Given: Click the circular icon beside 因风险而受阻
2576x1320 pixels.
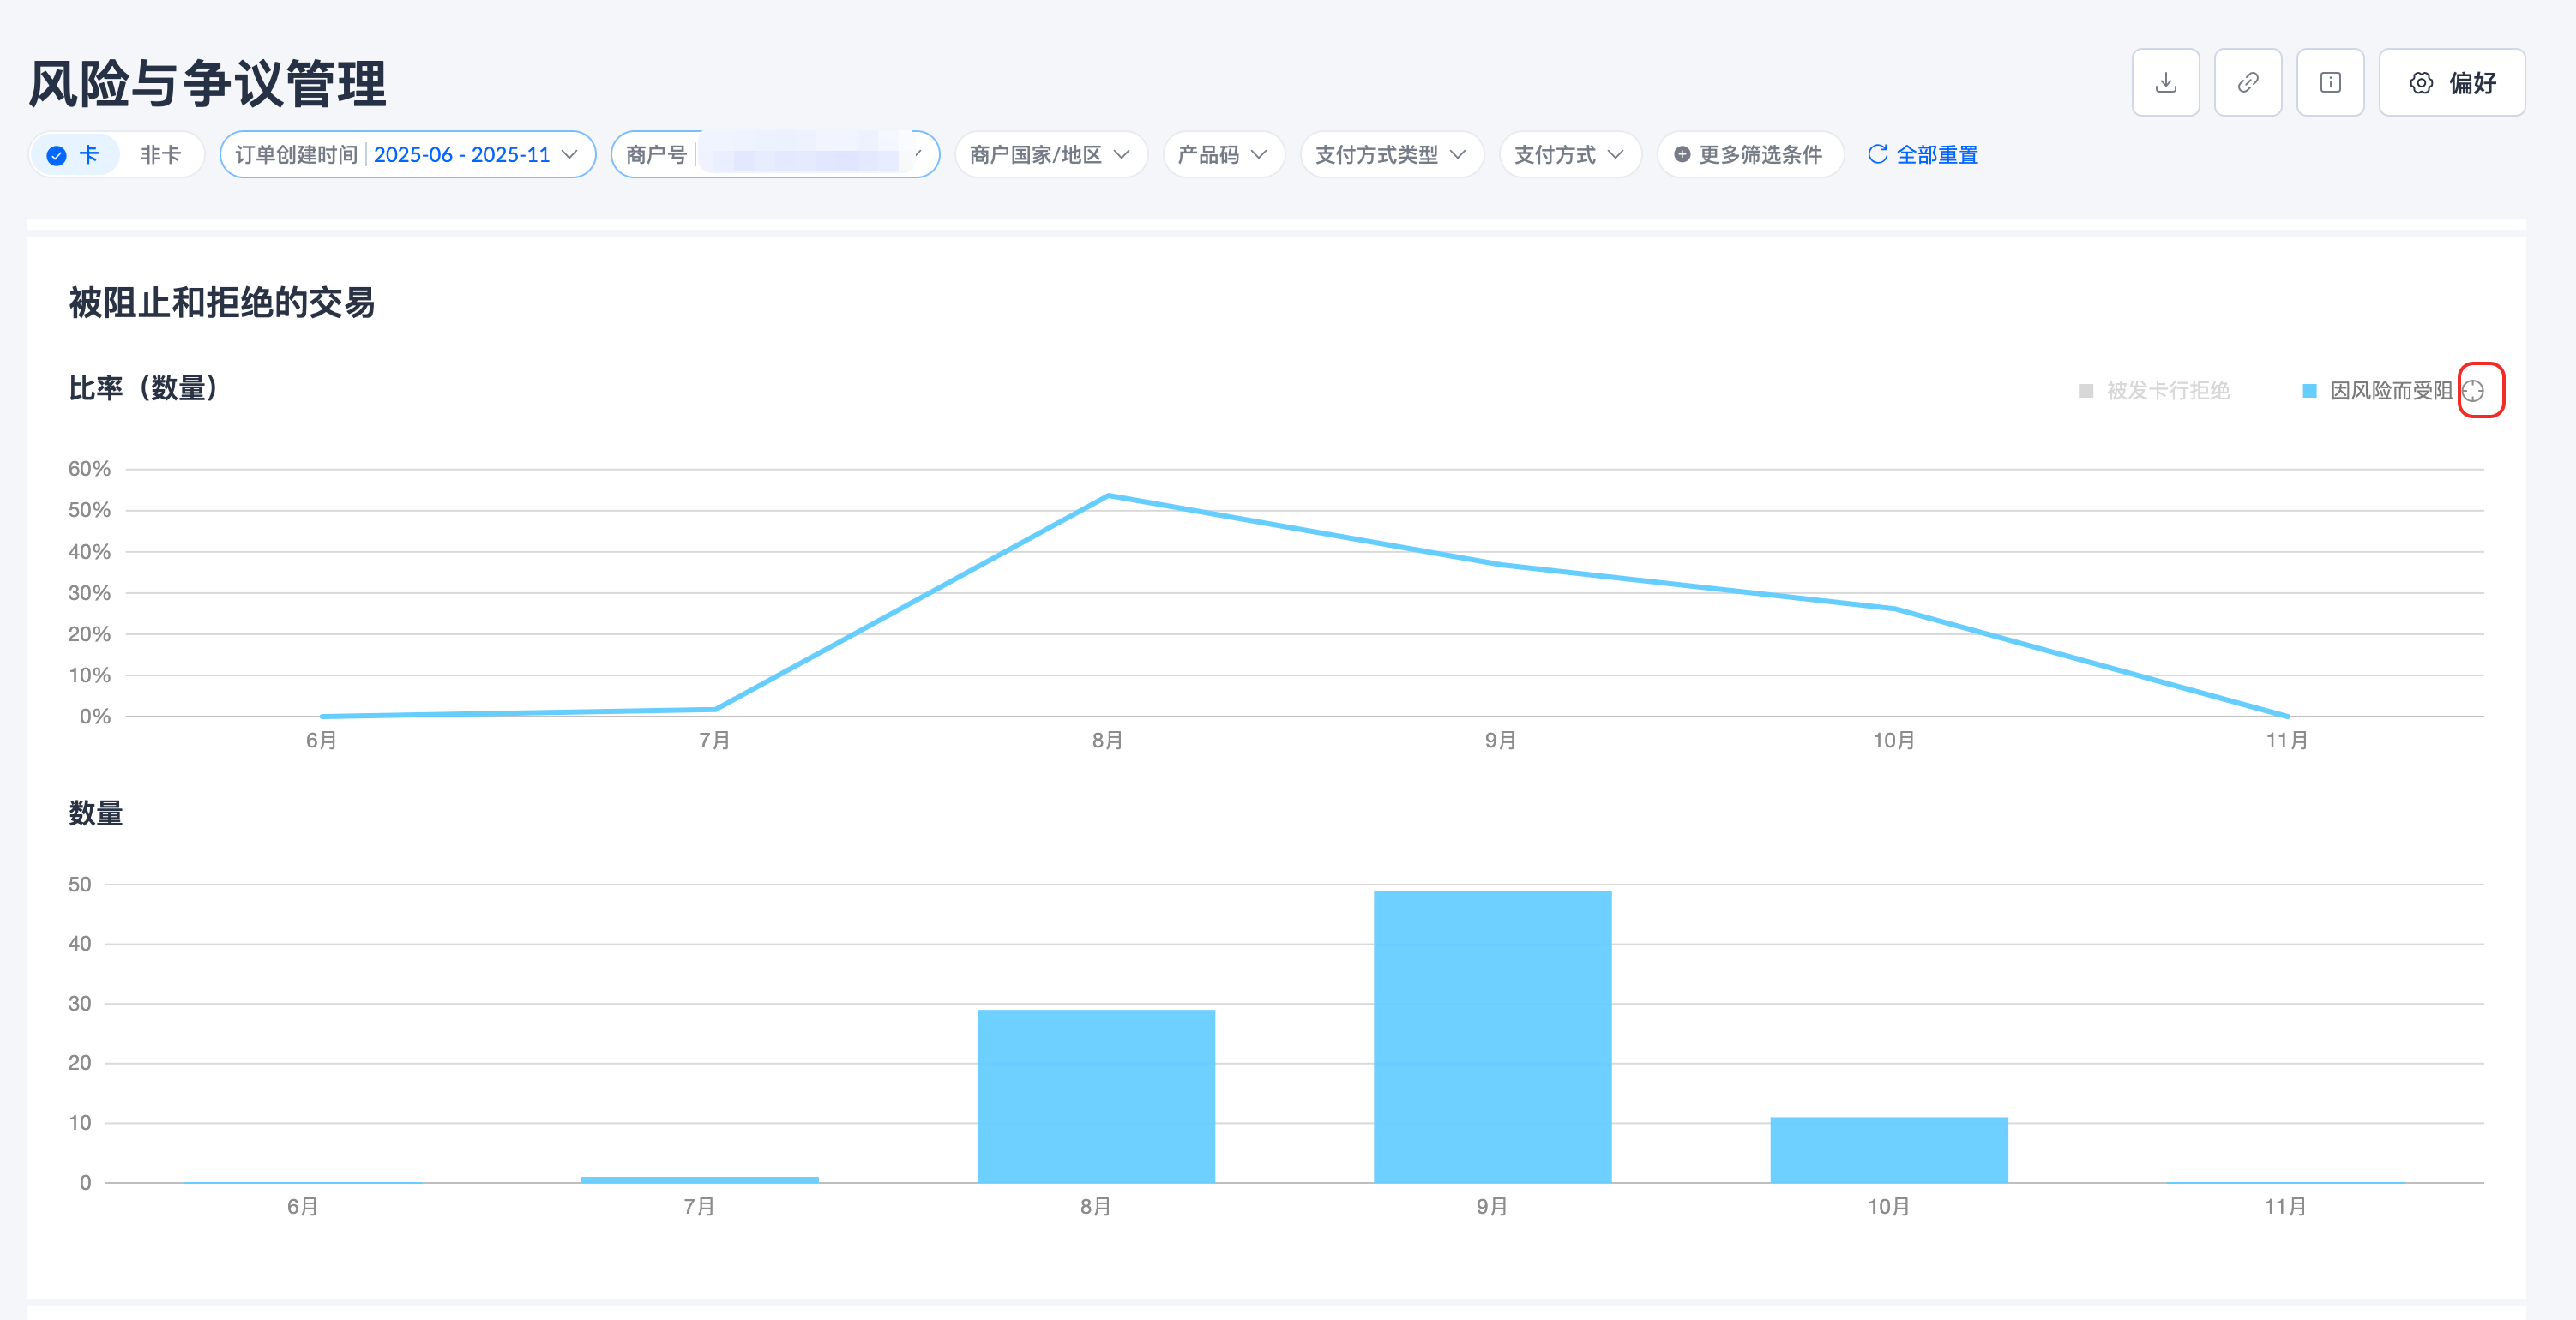Looking at the screenshot, I should [2472, 391].
